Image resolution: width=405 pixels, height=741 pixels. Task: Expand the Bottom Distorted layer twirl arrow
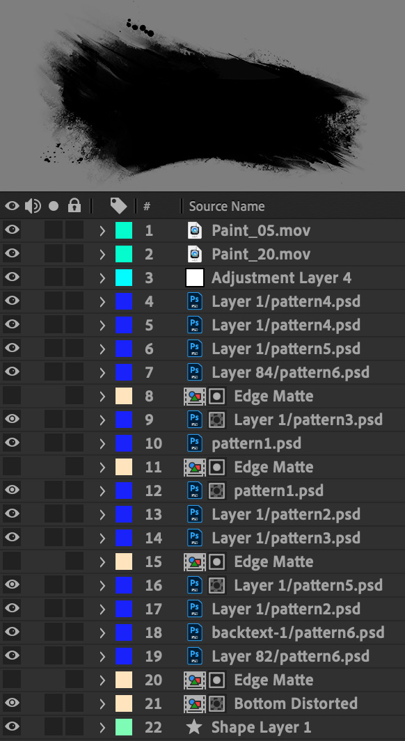tap(102, 703)
